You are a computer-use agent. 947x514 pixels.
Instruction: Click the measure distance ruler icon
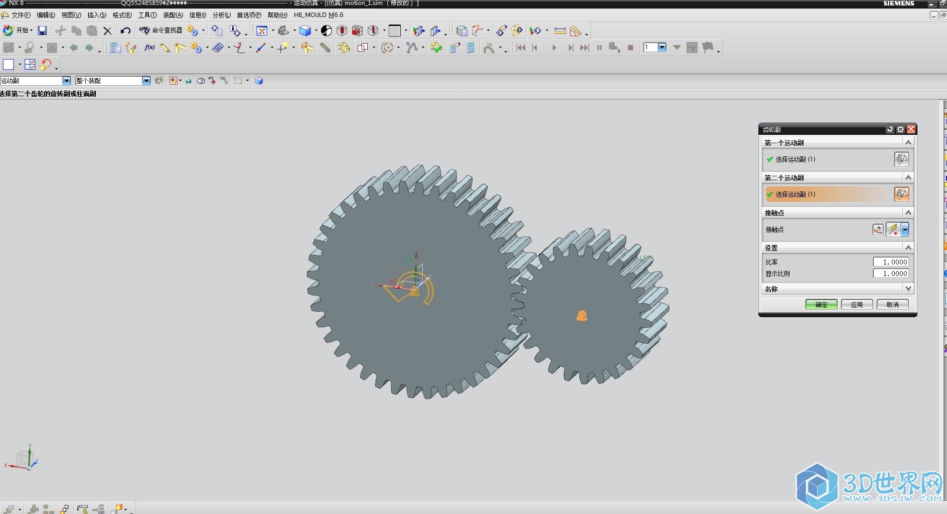[560, 31]
